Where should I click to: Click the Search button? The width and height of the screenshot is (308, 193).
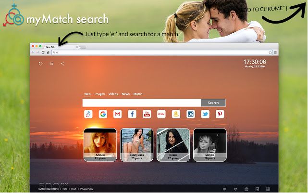(213, 103)
